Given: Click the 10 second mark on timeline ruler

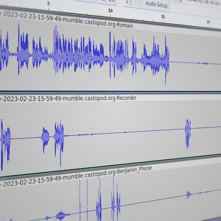Looking at the screenshot, I should [110, 10].
